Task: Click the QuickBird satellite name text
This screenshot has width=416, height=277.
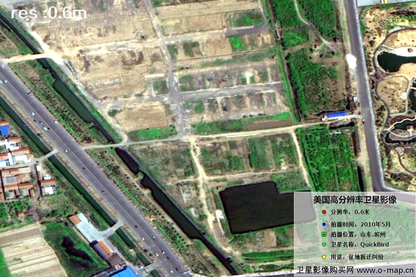Action: [x=374, y=244]
